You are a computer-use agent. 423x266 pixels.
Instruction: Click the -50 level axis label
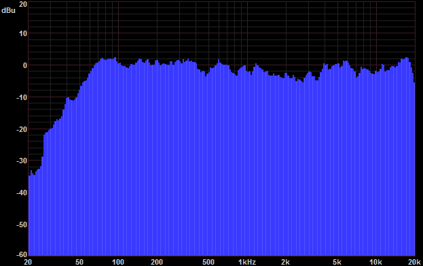[22, 225]
